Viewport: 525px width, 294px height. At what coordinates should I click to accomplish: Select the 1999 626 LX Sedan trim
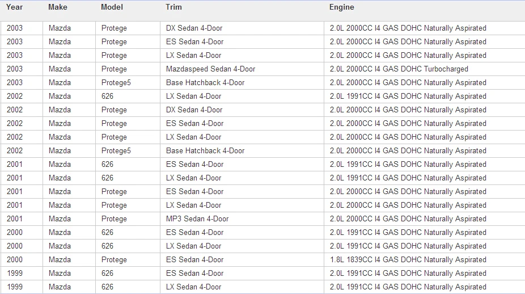242,287
